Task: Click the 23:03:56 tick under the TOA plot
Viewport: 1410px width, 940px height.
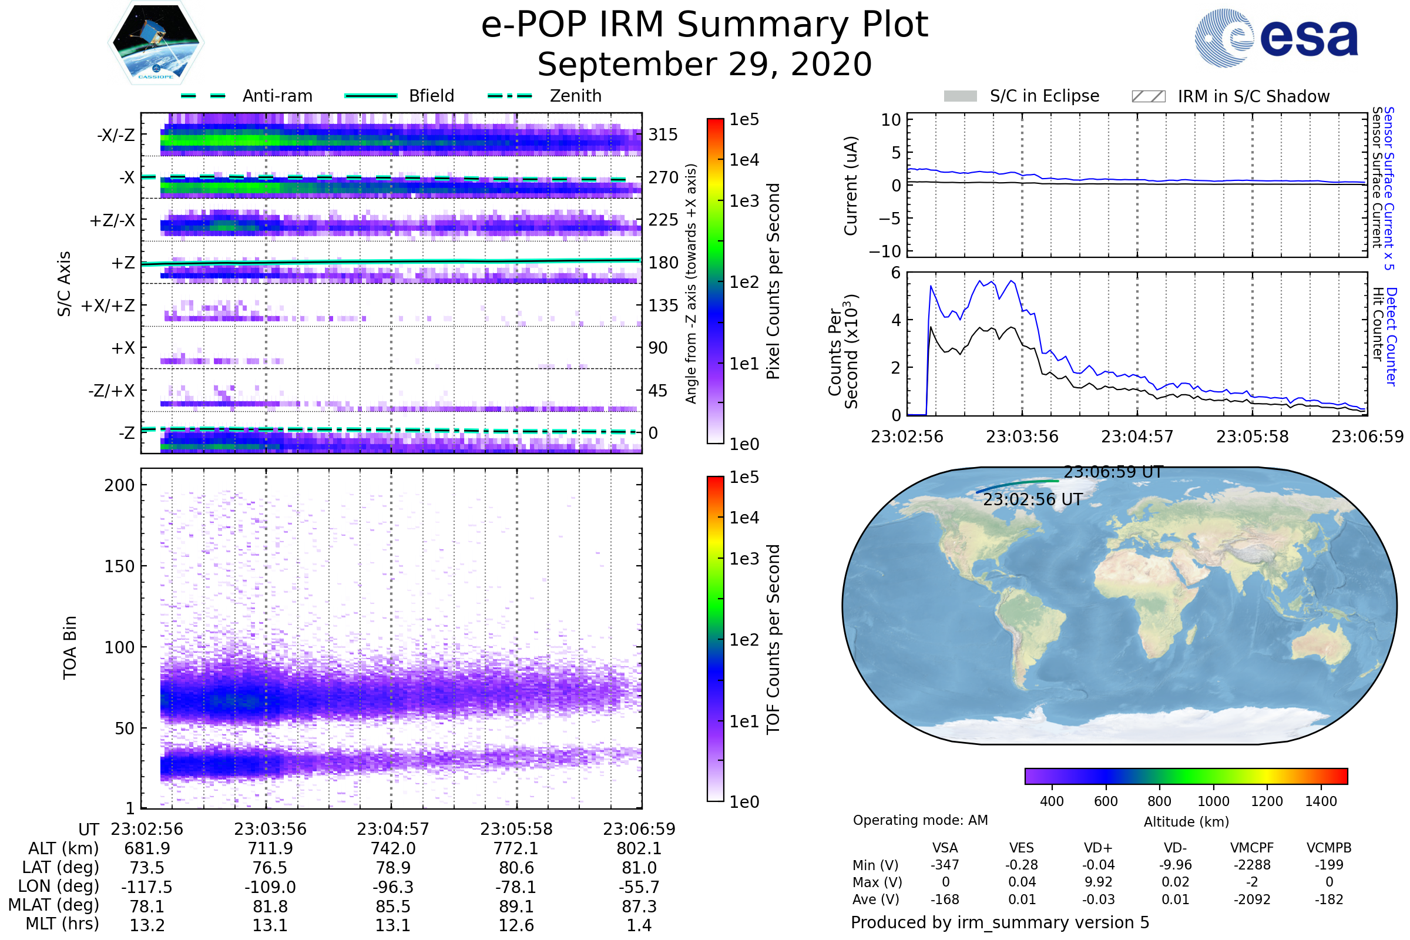Action: [270, 829]
